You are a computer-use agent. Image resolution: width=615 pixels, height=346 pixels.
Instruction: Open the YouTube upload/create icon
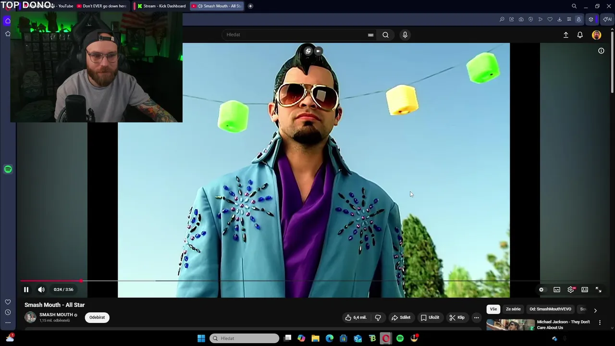tap(566, 35)
